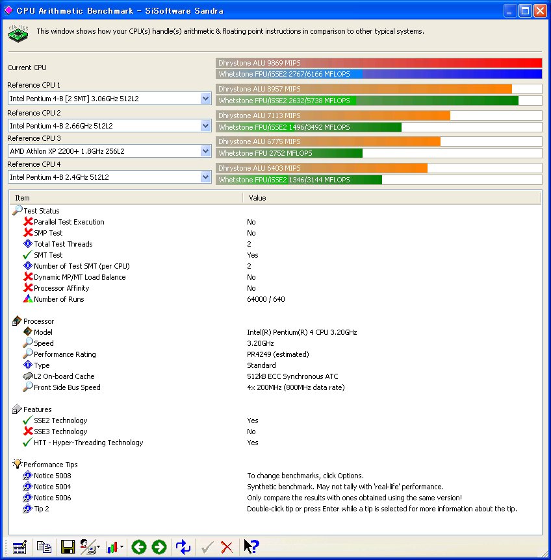The width and height of the screenshot is (551, 560).
Task: Minimize the Sandra benchmark window
Action: click(510, 11)
